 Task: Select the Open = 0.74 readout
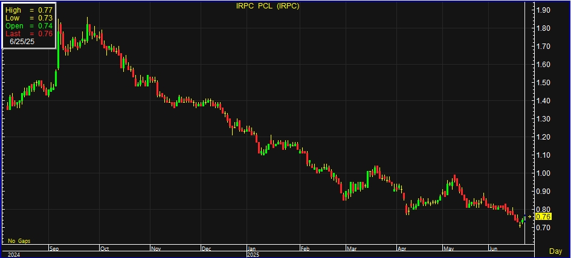click(29, 26)
